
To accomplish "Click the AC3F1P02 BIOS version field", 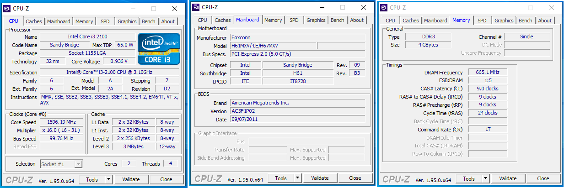I will tap(297, 111).
